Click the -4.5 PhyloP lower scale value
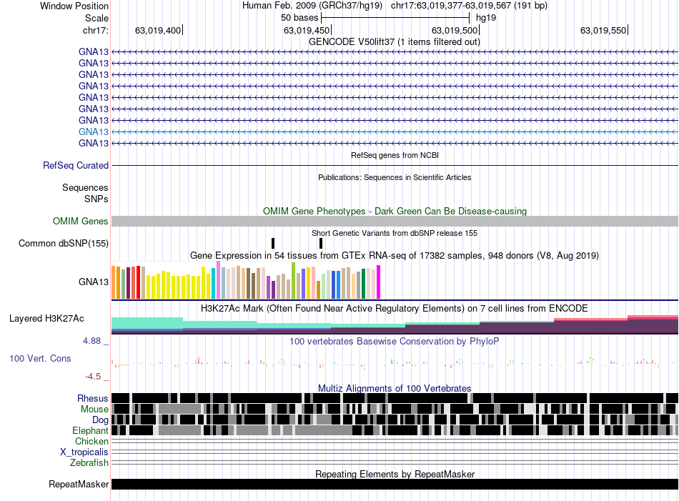Image resolution: width=679 pixels, height=501 pixels. [93, 377]
